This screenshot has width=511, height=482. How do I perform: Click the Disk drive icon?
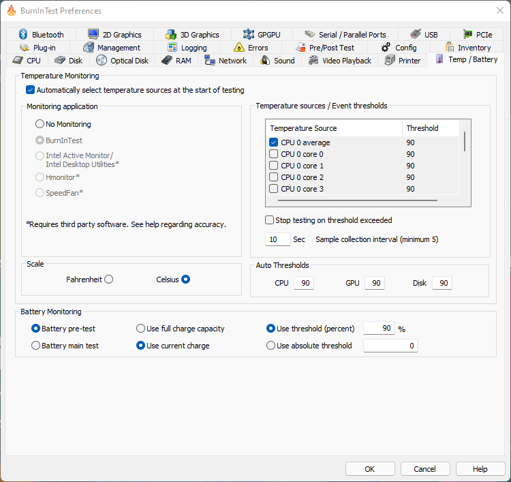pos(60,60)
